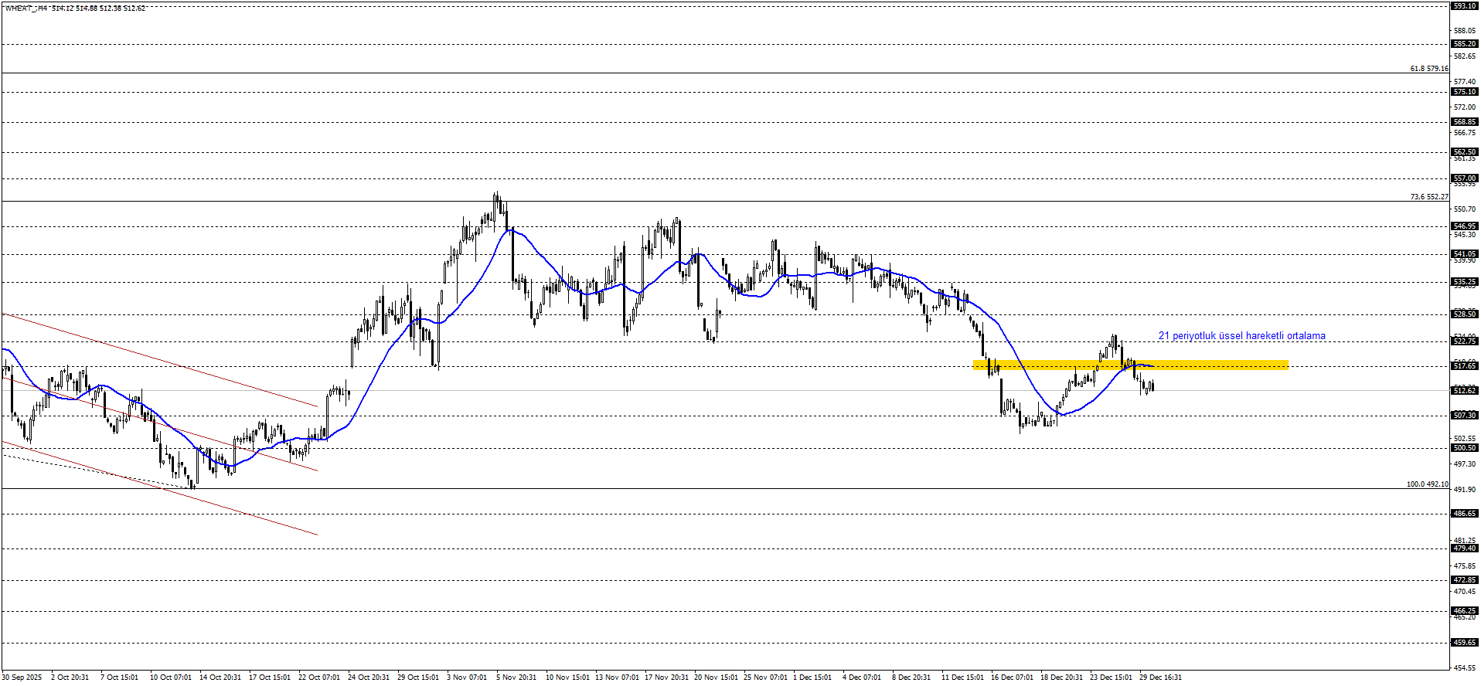1481x686 pixels.
Task: Click the '30 Sep 2025' date on time axis
Action: click(x=22, y=678)
